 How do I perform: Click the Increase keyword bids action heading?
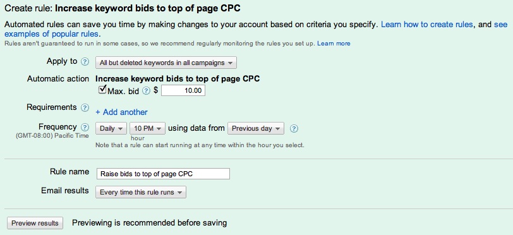coord(178,79)
